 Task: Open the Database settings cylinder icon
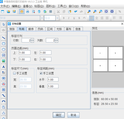39,12
